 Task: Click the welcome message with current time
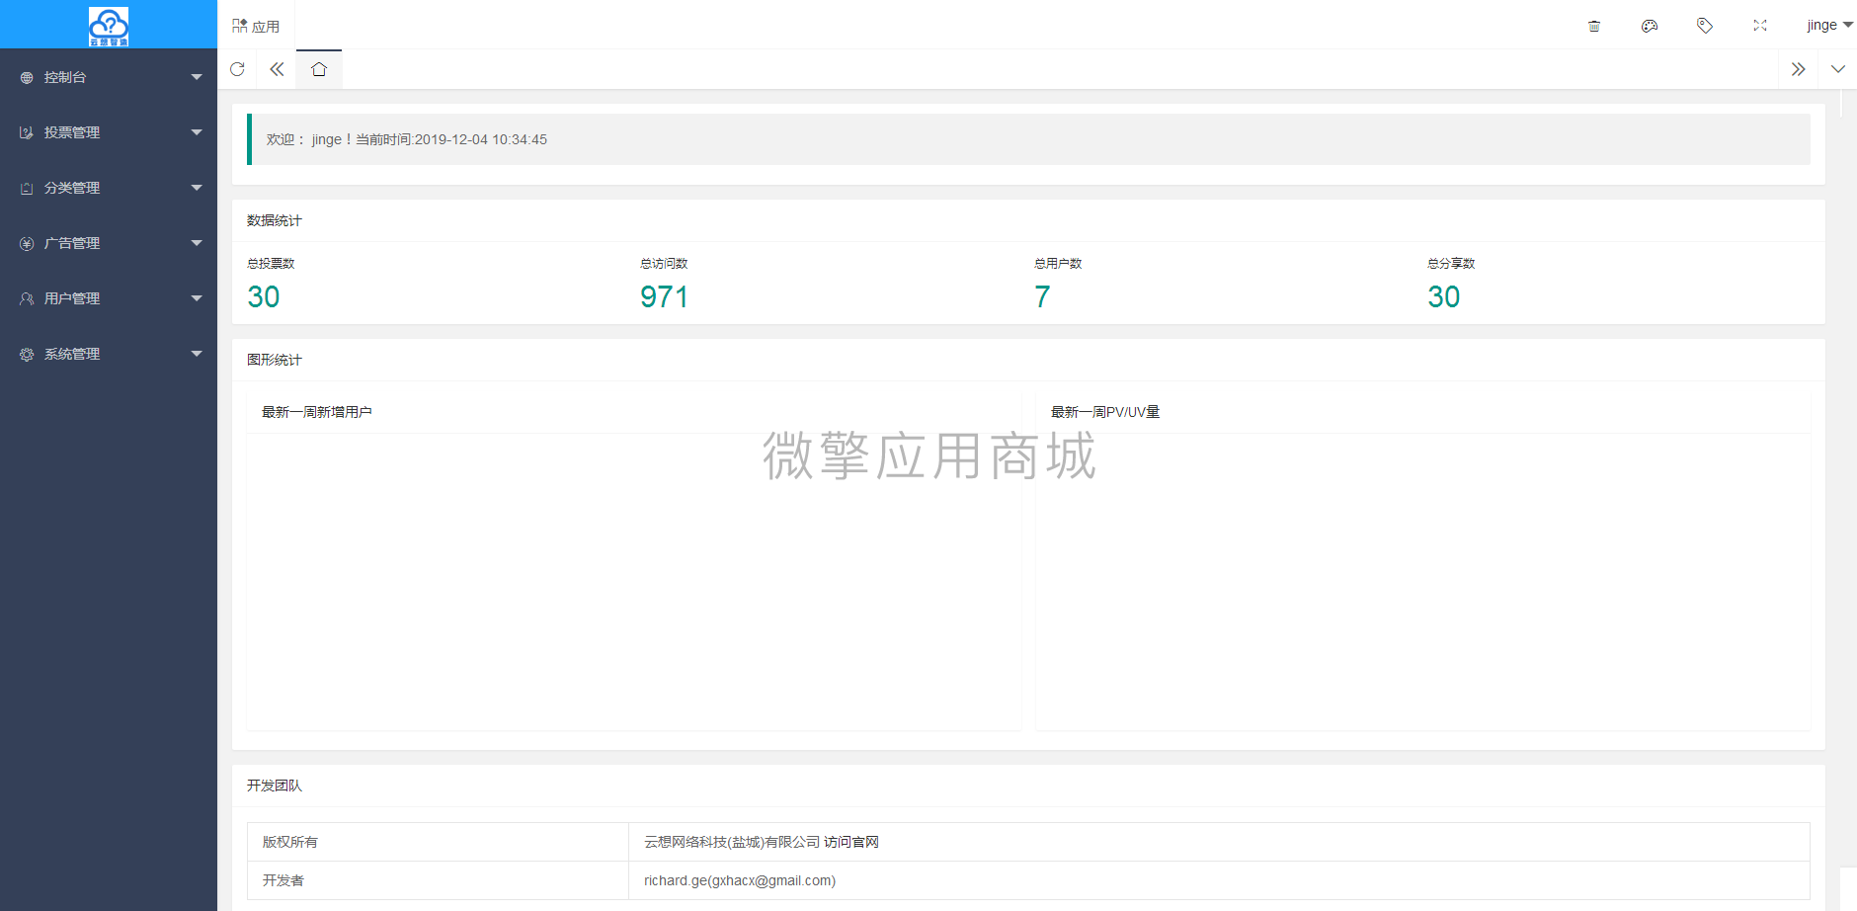(407, 139)
